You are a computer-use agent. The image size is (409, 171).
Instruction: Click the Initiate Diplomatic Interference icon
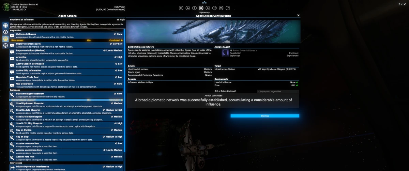pos(12,168)
